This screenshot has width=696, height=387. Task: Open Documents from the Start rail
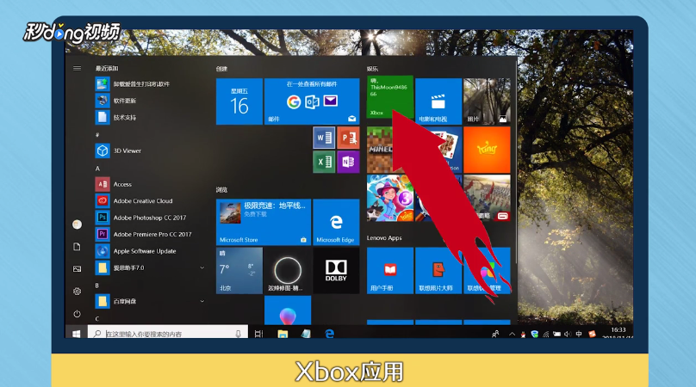(x=77, y=247)
